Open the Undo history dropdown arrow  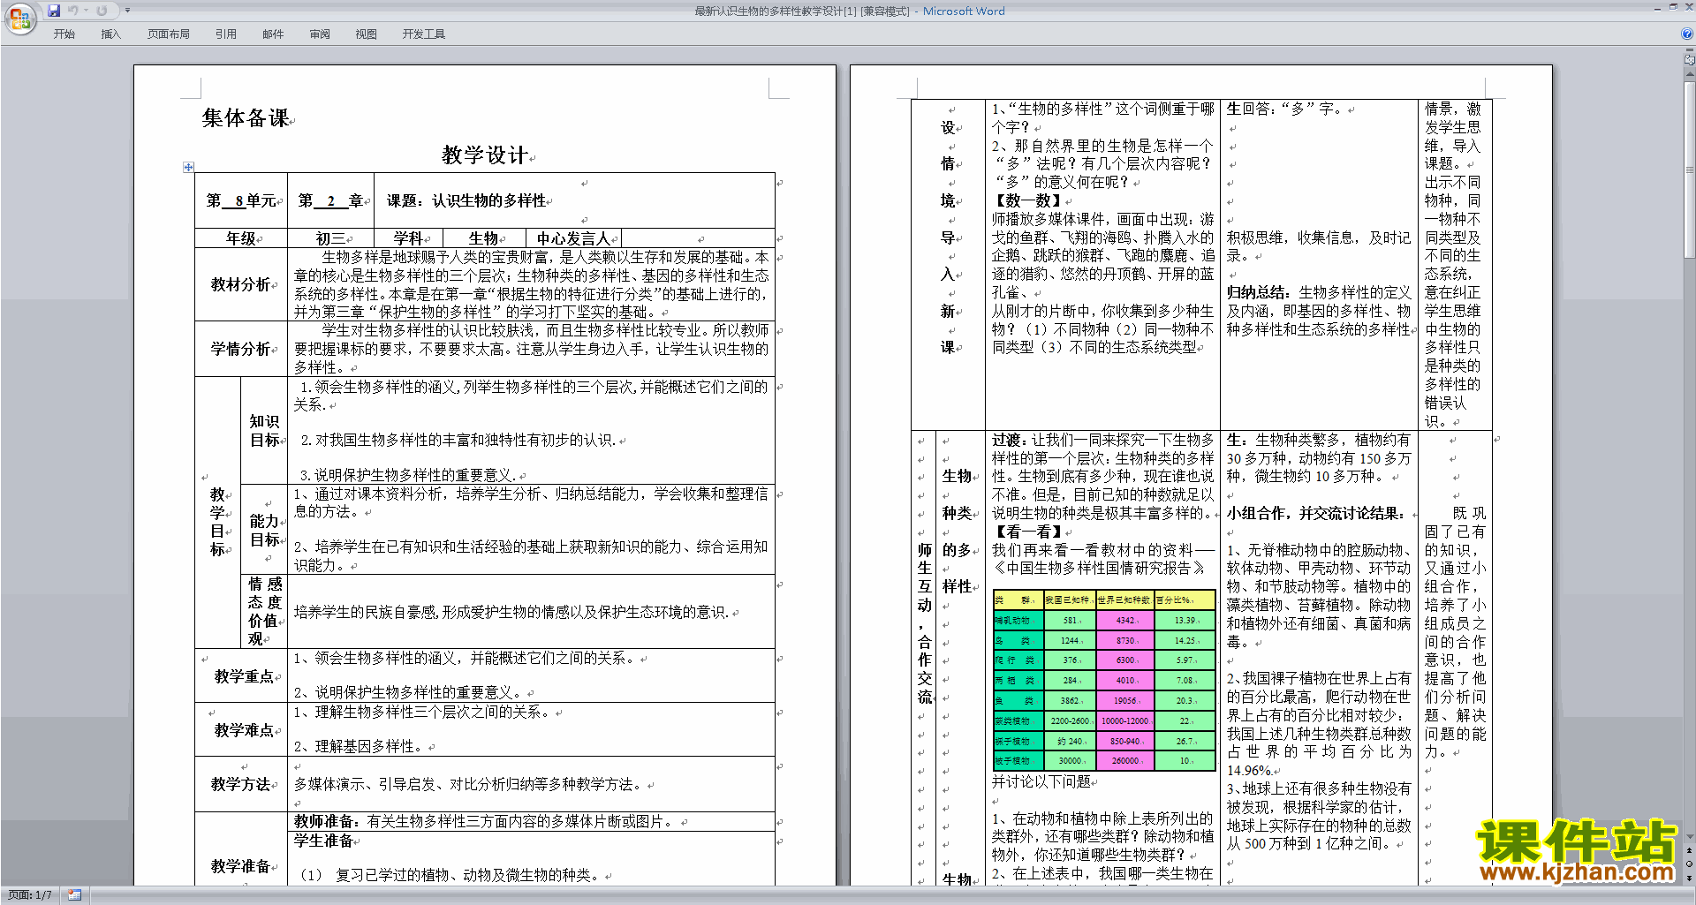coord(86,11)
